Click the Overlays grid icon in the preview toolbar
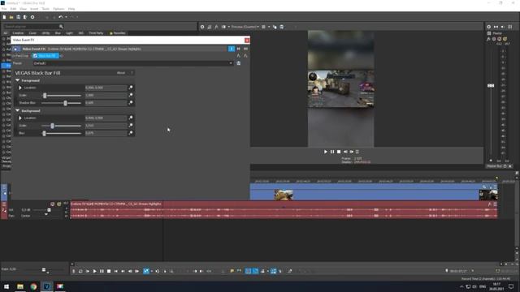 (x=263, y=27)
